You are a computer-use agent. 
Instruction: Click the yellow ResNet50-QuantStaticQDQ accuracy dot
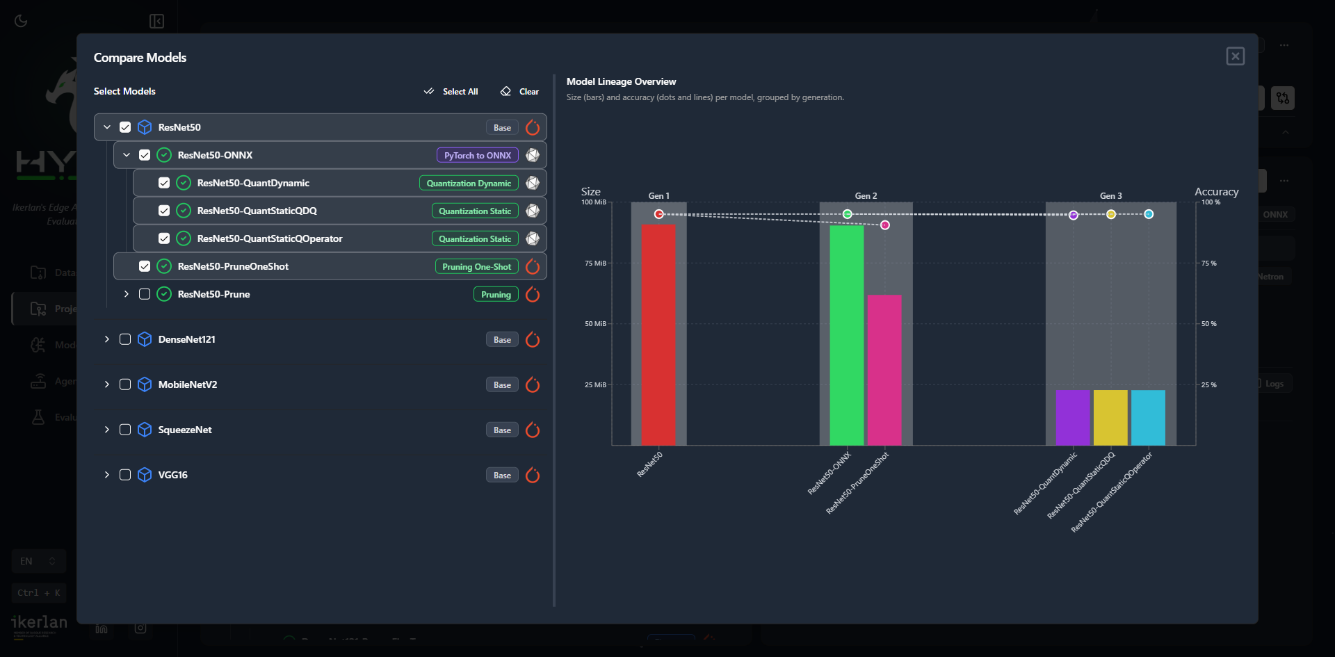[x=1111, y=214]
